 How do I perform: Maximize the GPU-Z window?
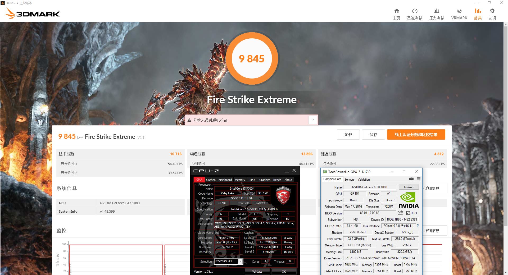[x=404, y=172]
